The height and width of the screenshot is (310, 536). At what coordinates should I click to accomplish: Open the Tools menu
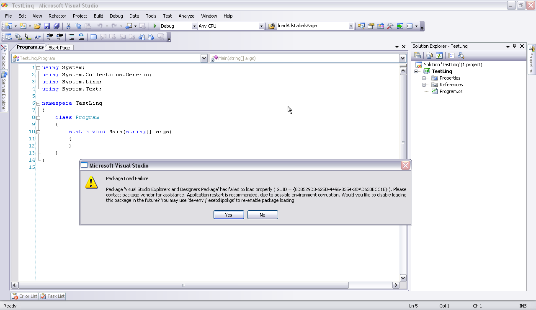151,16
